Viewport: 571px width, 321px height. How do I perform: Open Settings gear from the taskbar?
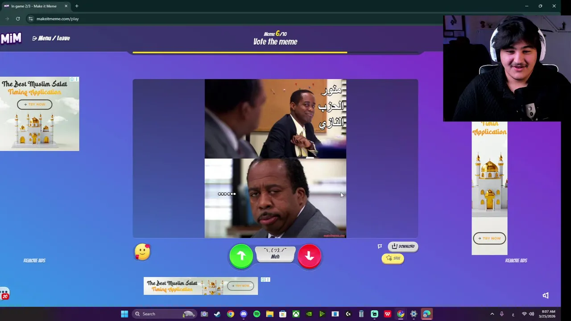point(414,314)
